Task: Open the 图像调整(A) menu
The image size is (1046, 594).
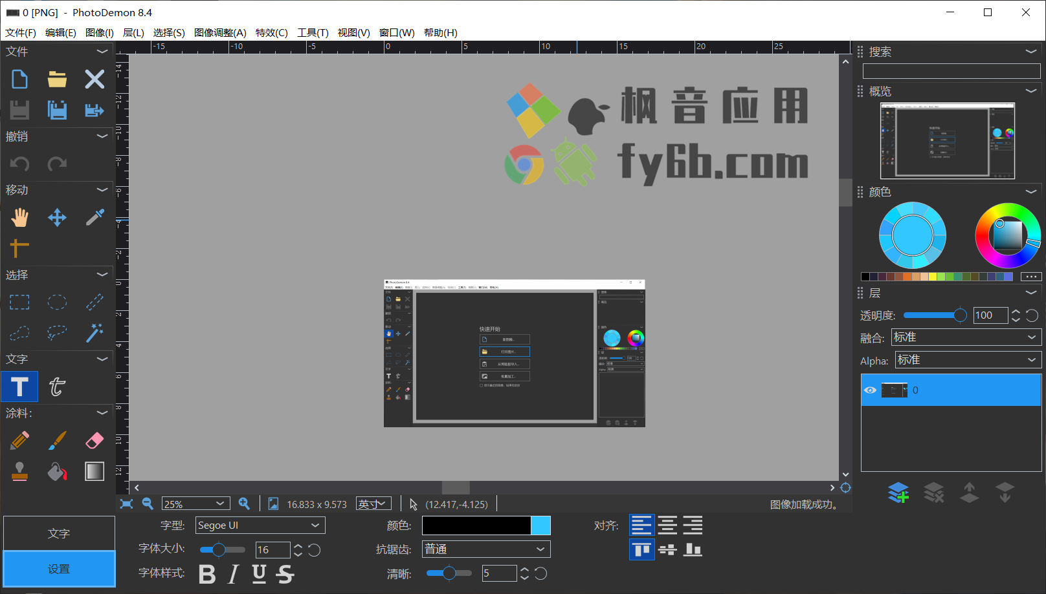Action: pyautogui.click(x=220, y=33)
